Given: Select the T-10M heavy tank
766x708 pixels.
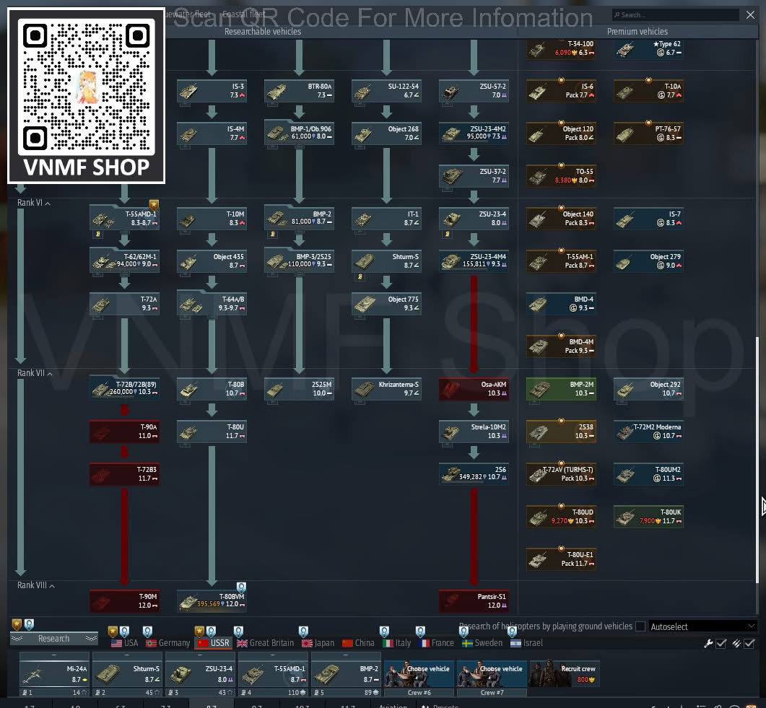Looking at the screenshot, I should pos(212,218).
